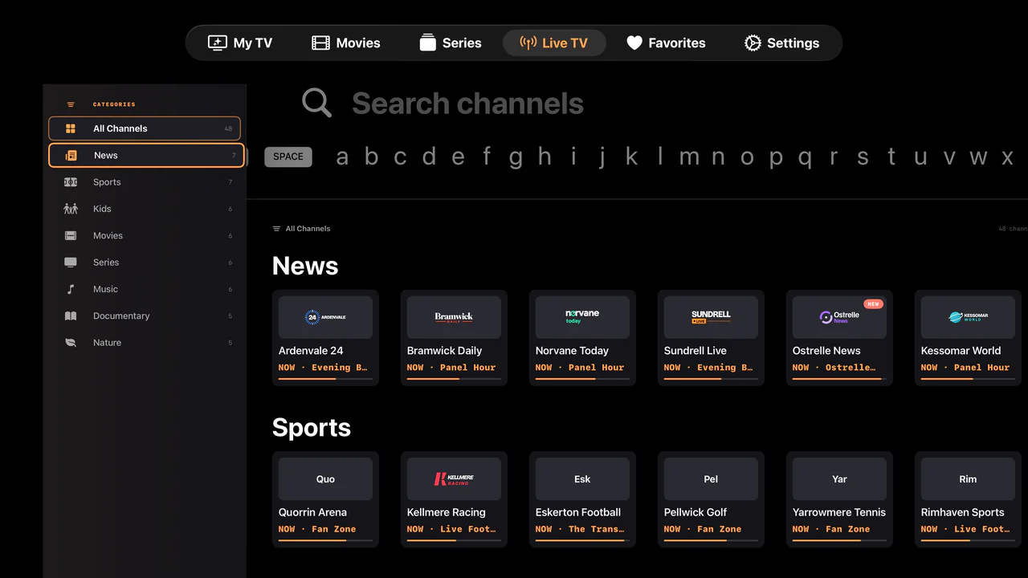
Task: Open the Bramwick Daily channel logo
Action: coord(454,316)
